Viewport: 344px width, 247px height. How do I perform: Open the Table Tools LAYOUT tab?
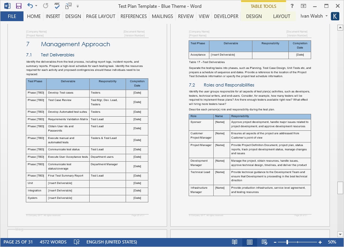click(x=281, y=16)
